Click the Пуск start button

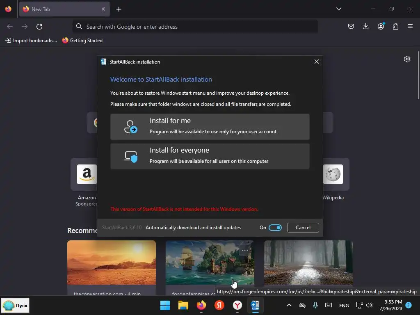coord(15,305)
